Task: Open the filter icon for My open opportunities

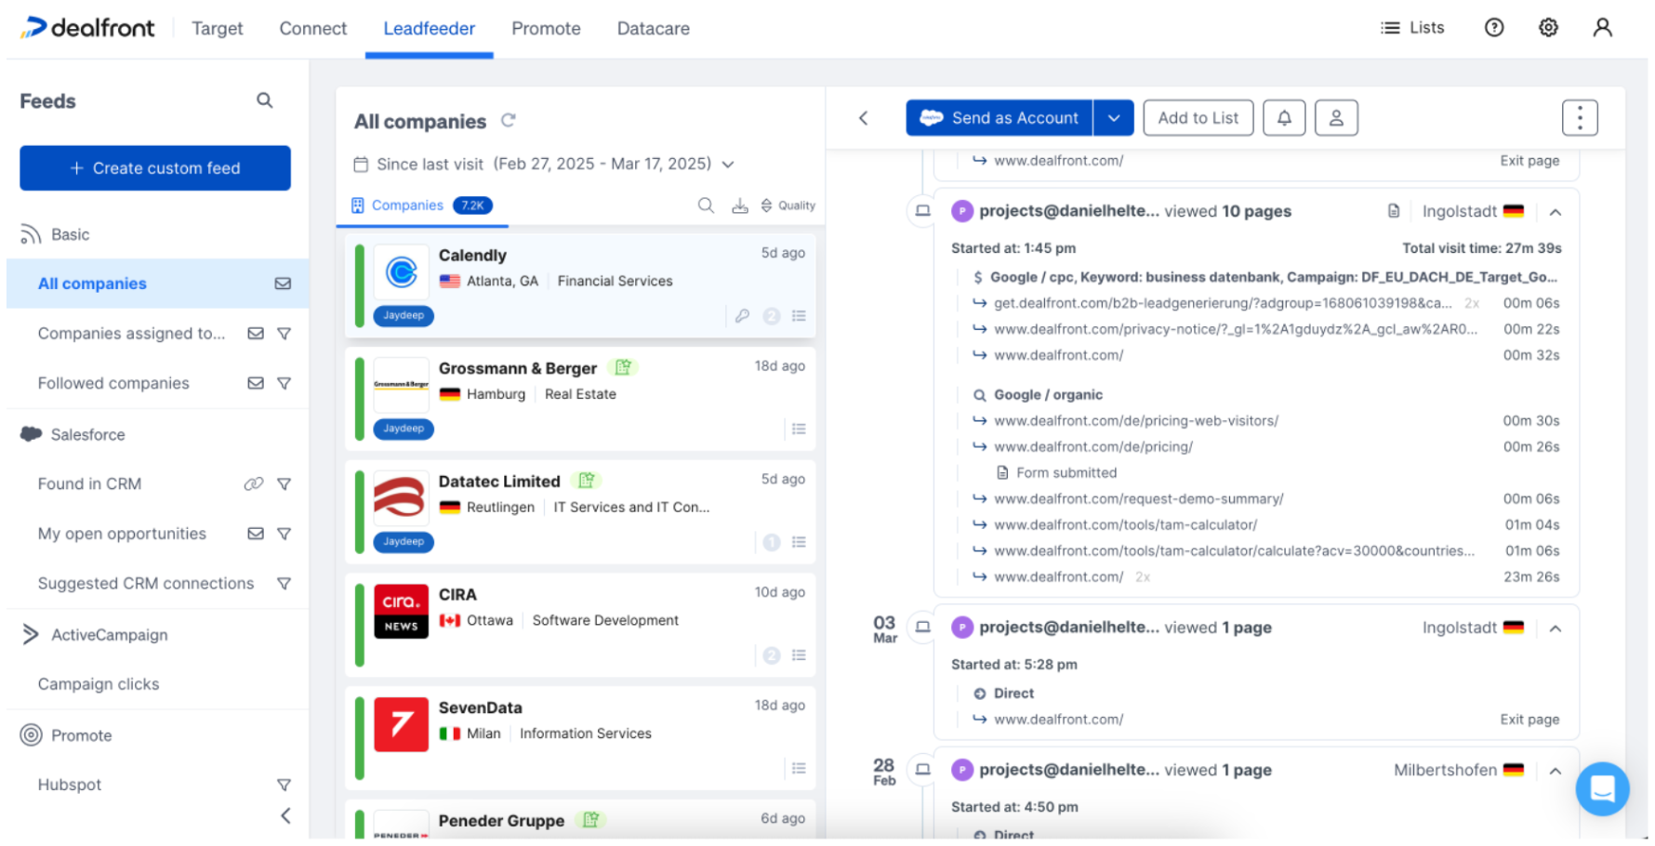Action: pos(285,534)
